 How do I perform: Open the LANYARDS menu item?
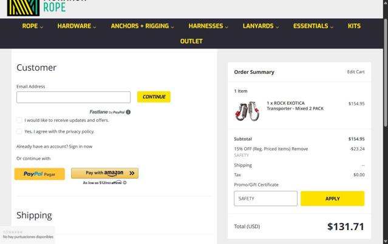click(258, 26)
